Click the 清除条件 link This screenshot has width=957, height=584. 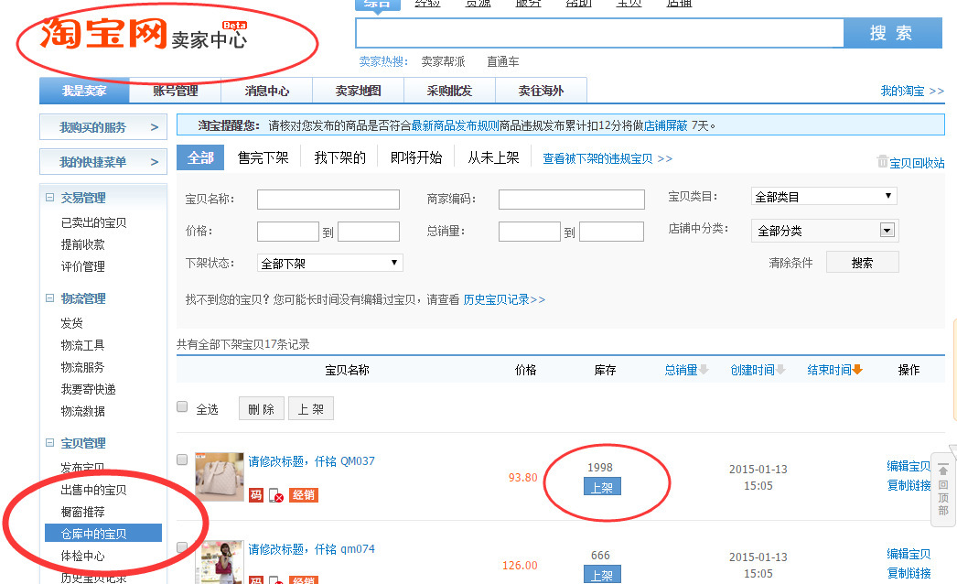click(x=790, y=263)
